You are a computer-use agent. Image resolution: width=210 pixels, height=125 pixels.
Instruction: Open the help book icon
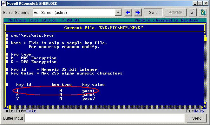(x=203, y=12)
